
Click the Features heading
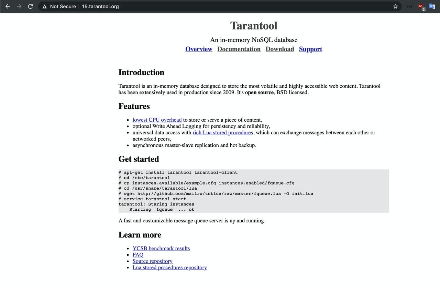[134, 106]
